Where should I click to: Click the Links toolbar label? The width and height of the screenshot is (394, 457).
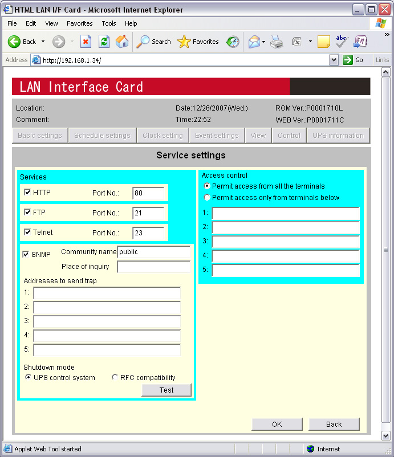click(383, 60)
